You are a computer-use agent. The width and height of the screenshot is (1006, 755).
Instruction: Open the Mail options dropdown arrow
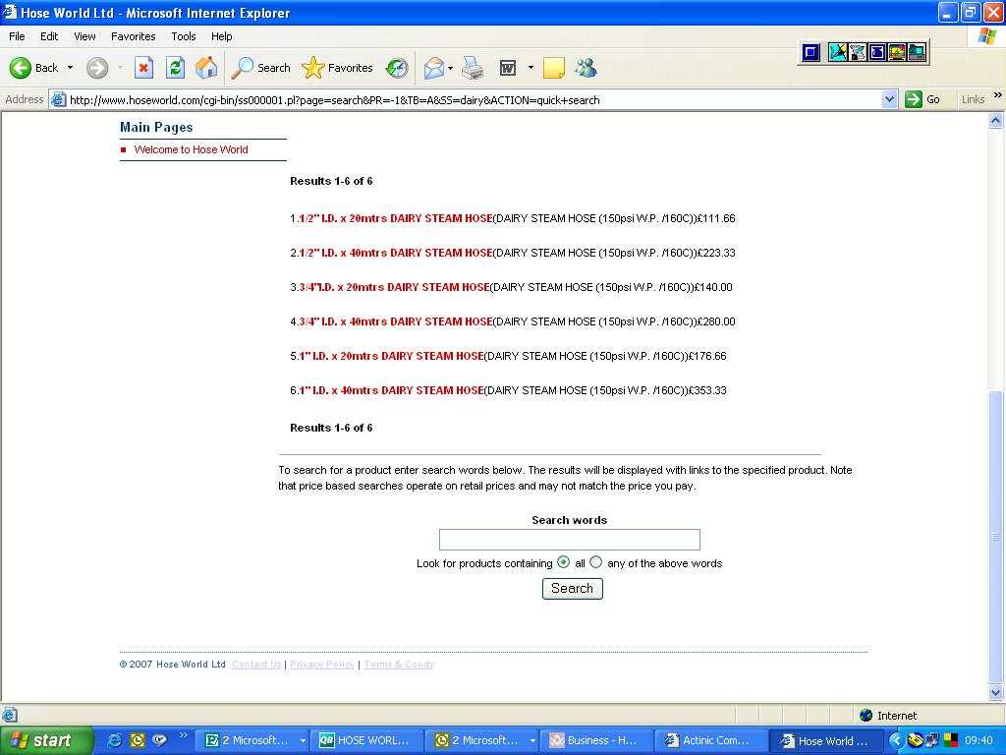pyautogui.click(x=450, y=68)
